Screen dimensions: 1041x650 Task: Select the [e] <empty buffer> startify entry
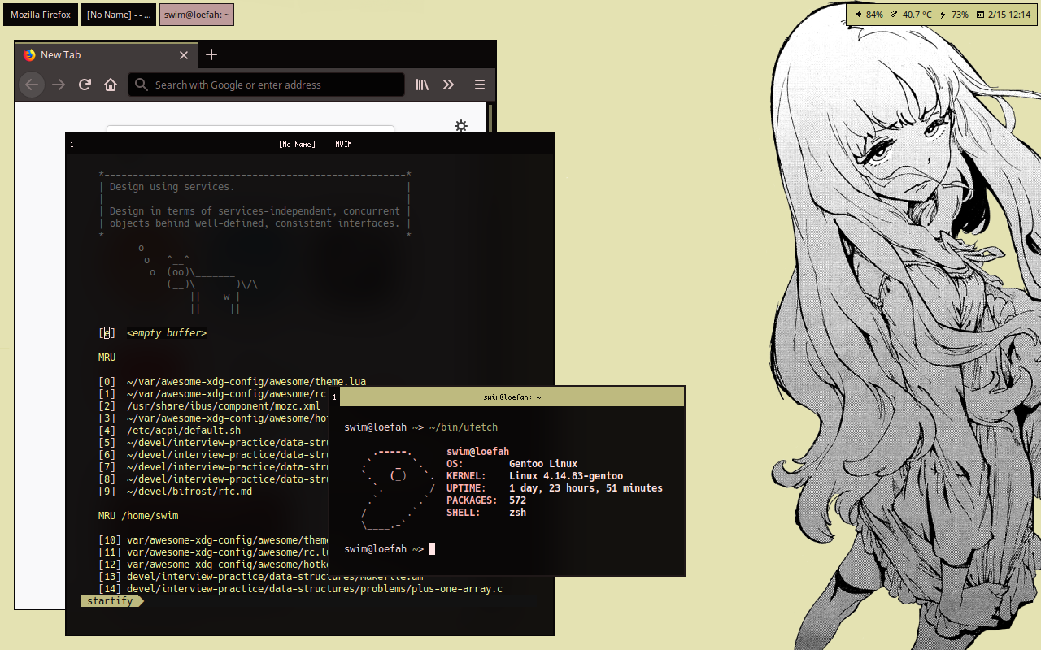coord(153,333)
